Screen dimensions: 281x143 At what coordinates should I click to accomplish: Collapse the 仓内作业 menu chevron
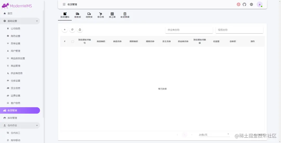pyautogui.click(x=37, y=125)
